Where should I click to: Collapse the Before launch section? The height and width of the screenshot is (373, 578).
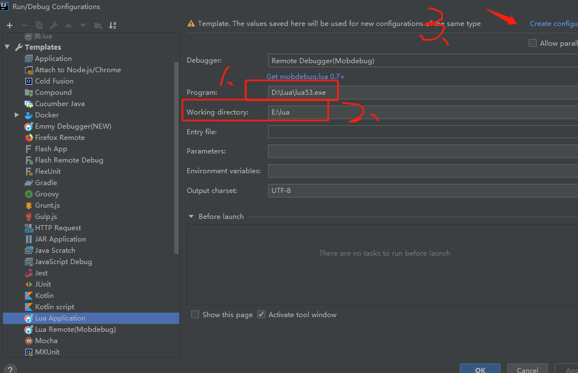[x=191, y=217]
